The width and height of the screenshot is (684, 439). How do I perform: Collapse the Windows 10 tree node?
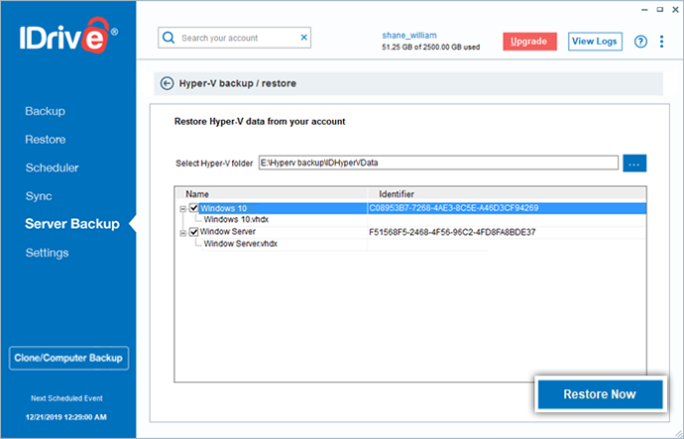182,209
